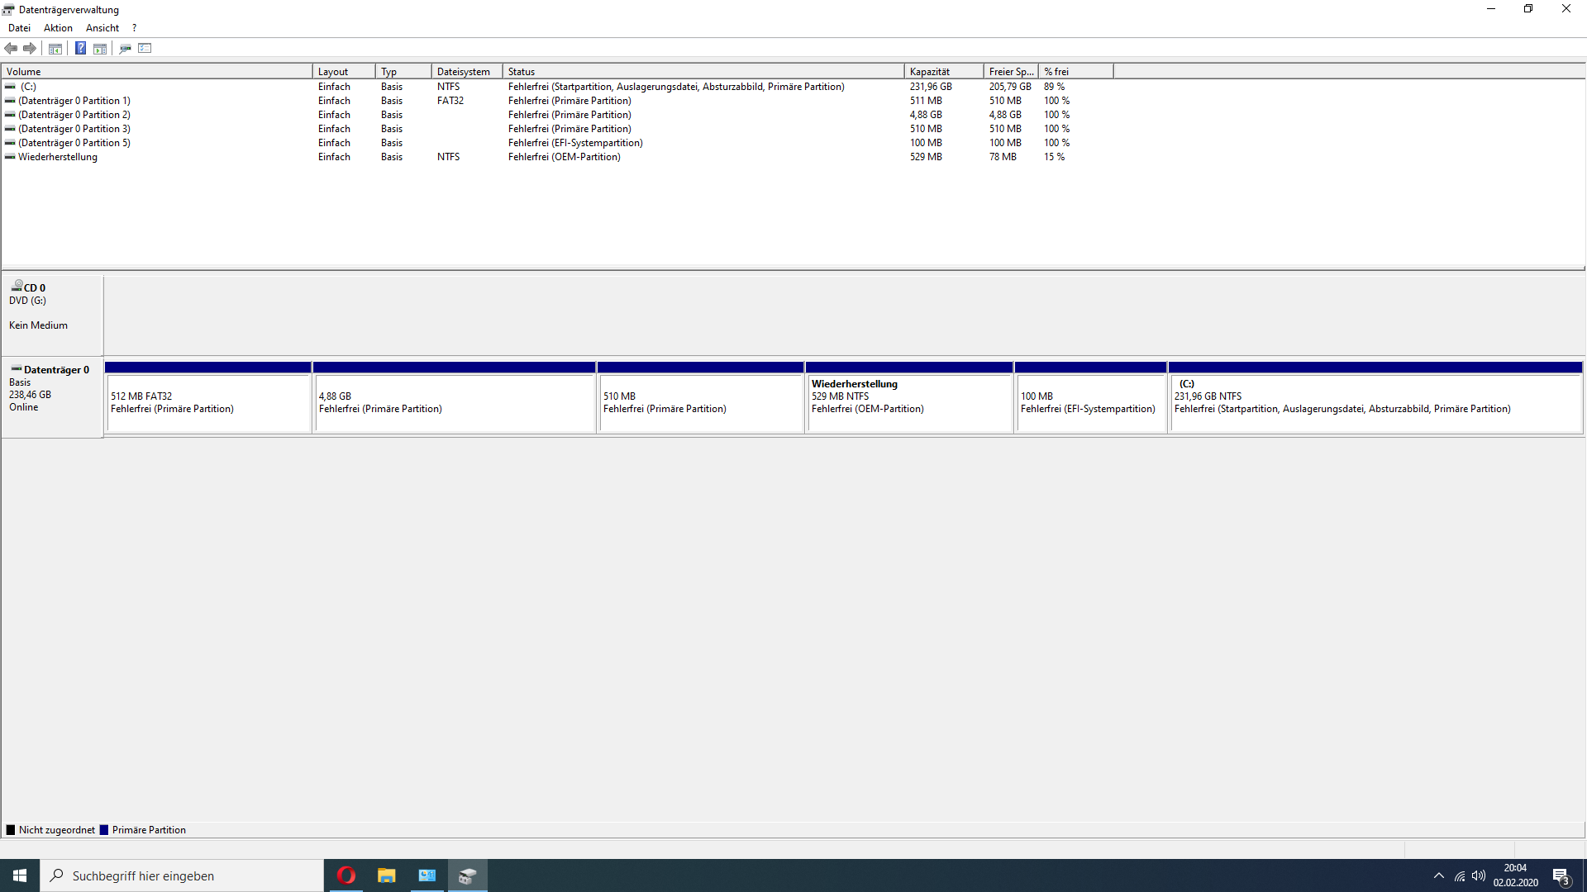The height and width of the screenshot is (892, 1587).
Task: Click the Primäre Partition blue legend swatch
Action: pyautogui.click(x=104, y=830)
